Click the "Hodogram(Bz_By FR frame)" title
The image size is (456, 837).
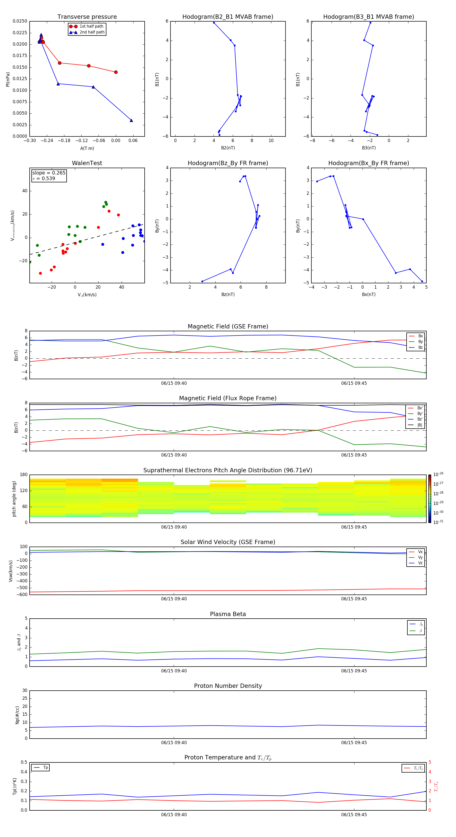228,163
